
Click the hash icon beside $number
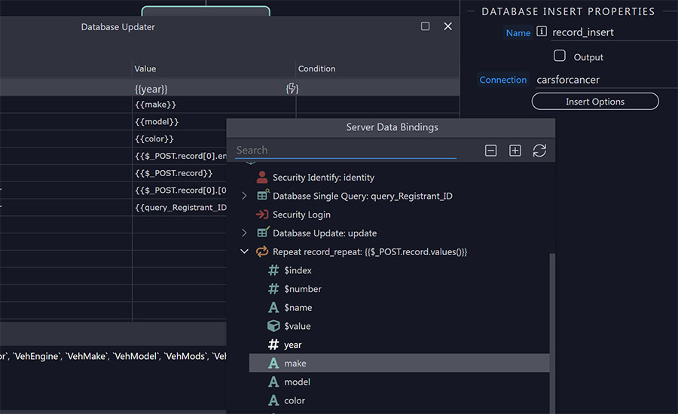tap(273, 289)
